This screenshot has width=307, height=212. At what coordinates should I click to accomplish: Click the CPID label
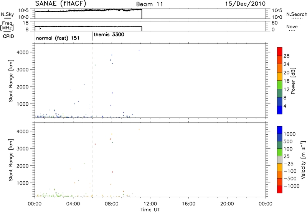[8, 36]
